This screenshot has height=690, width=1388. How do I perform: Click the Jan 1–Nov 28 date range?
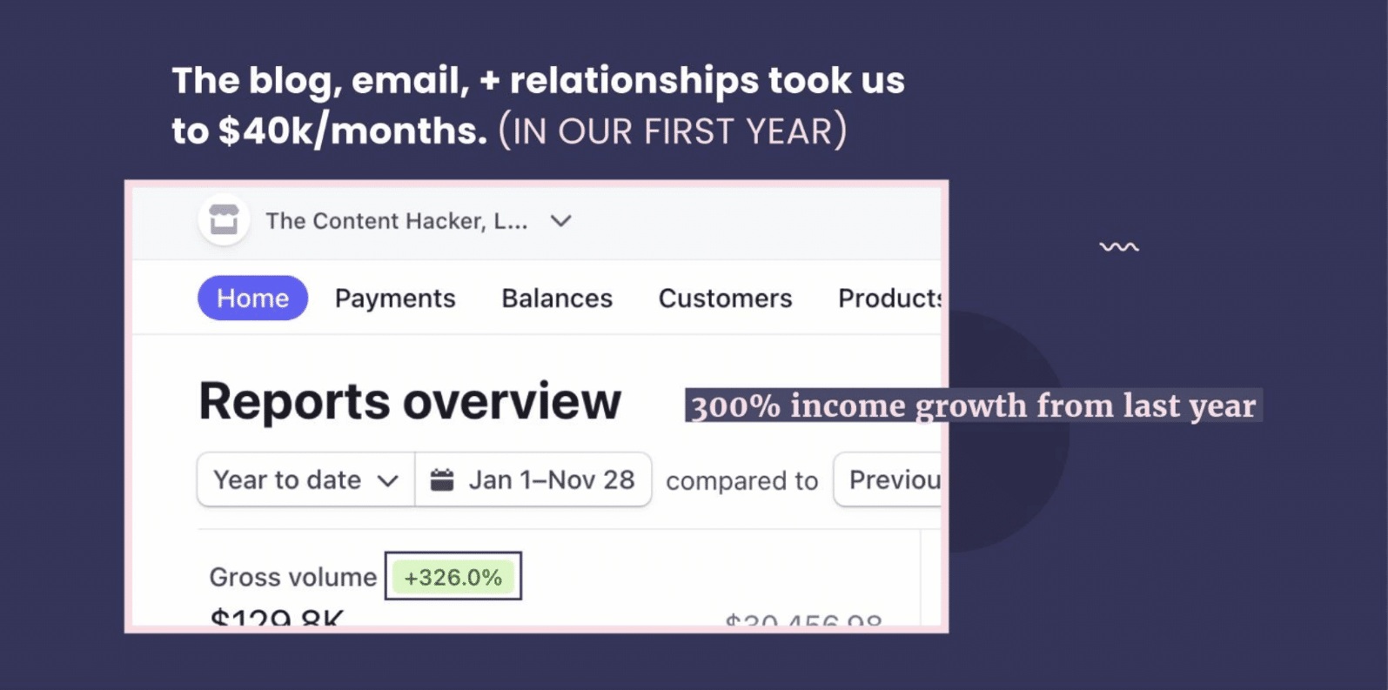pyautogui.click(x=533, y=479)
